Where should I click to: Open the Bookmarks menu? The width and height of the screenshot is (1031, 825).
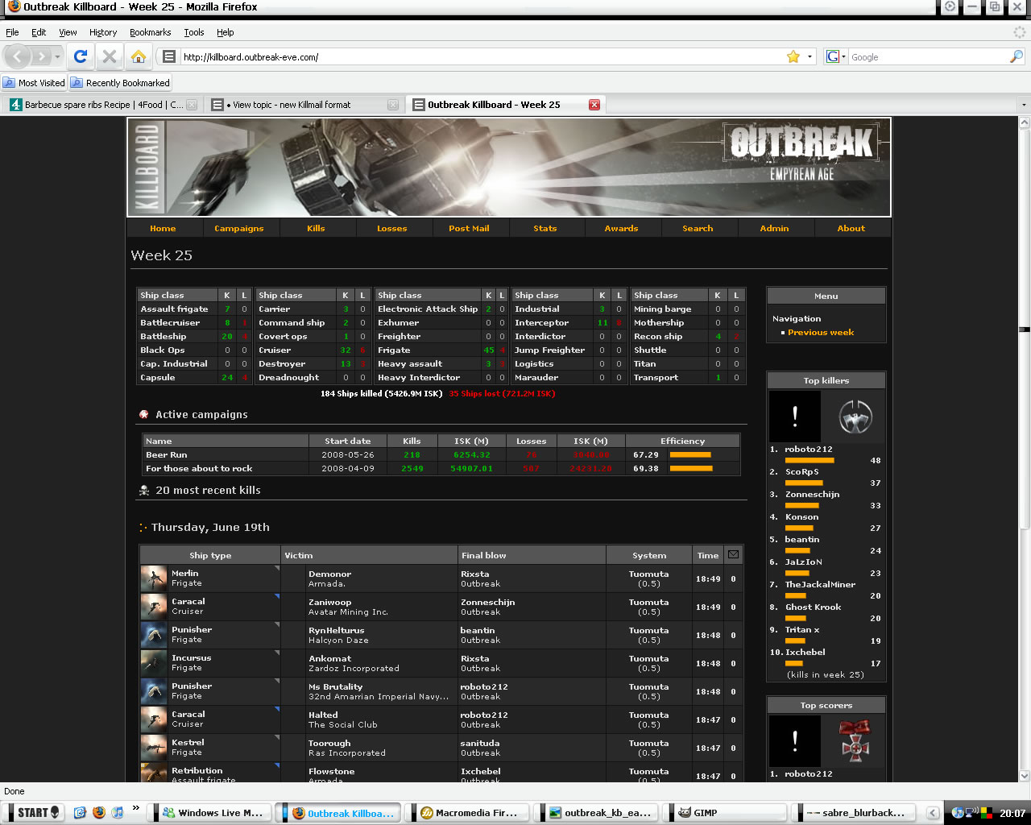coord(151,32)
